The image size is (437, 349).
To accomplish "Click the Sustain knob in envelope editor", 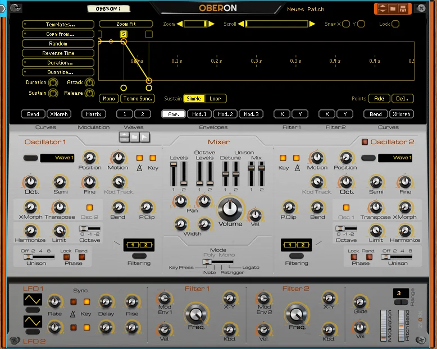I will click(x=53, y=93).
